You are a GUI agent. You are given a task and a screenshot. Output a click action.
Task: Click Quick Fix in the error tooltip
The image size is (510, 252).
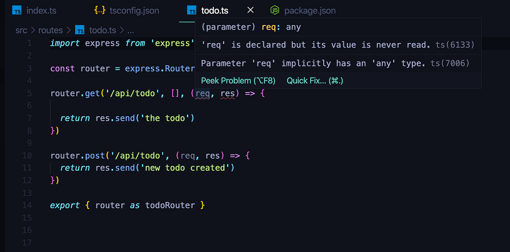point(314,80)
